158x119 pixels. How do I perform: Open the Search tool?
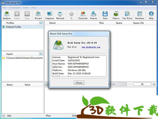(93, 15)
